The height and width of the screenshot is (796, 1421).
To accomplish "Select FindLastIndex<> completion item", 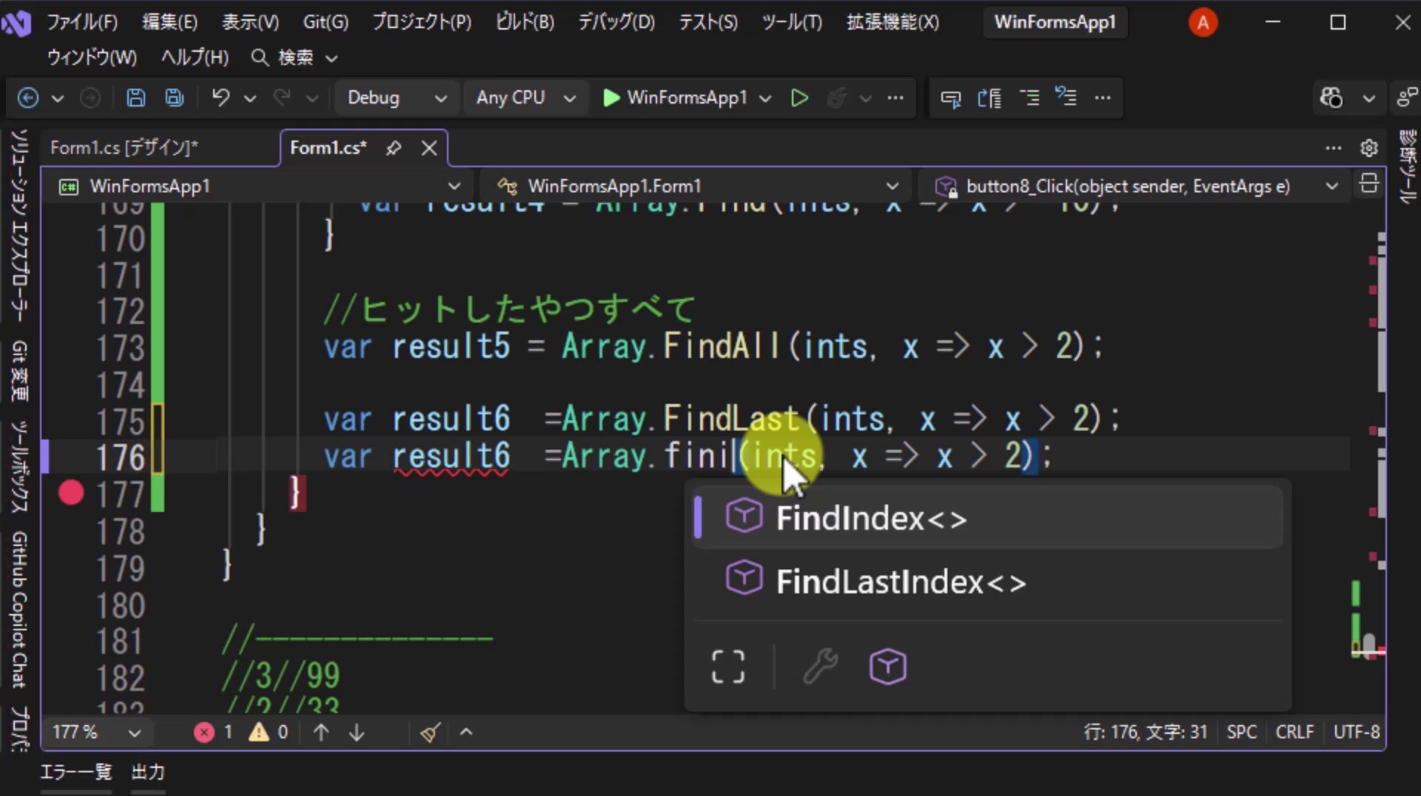I will pos(987,581).
